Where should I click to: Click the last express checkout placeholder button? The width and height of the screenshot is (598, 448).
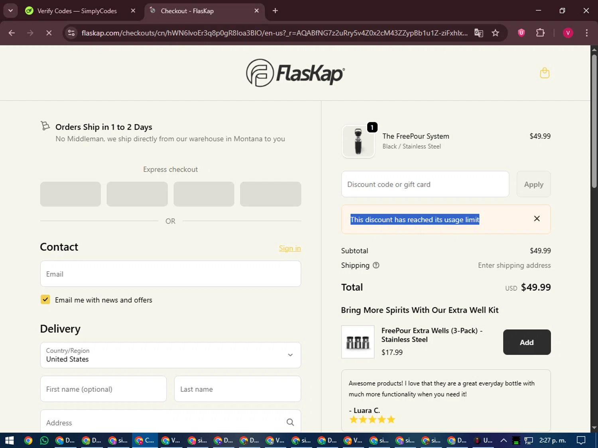(270, 194)
